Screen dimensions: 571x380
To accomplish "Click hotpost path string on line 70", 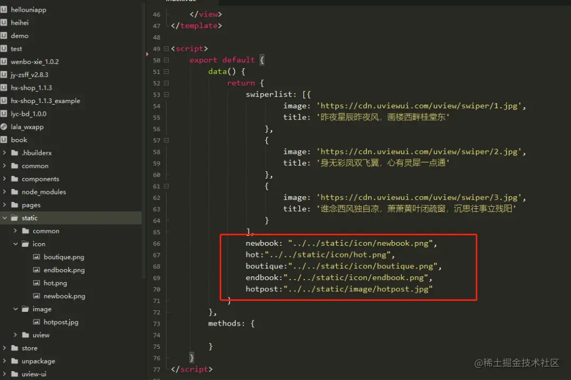I will 358,289.
